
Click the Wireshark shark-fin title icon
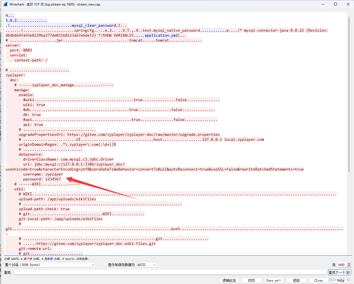(6, 4)
